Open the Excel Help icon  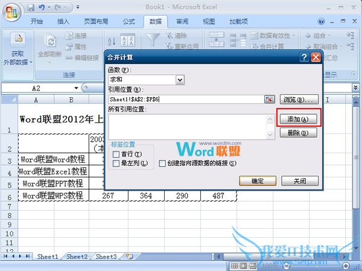(x=321, y=22)
